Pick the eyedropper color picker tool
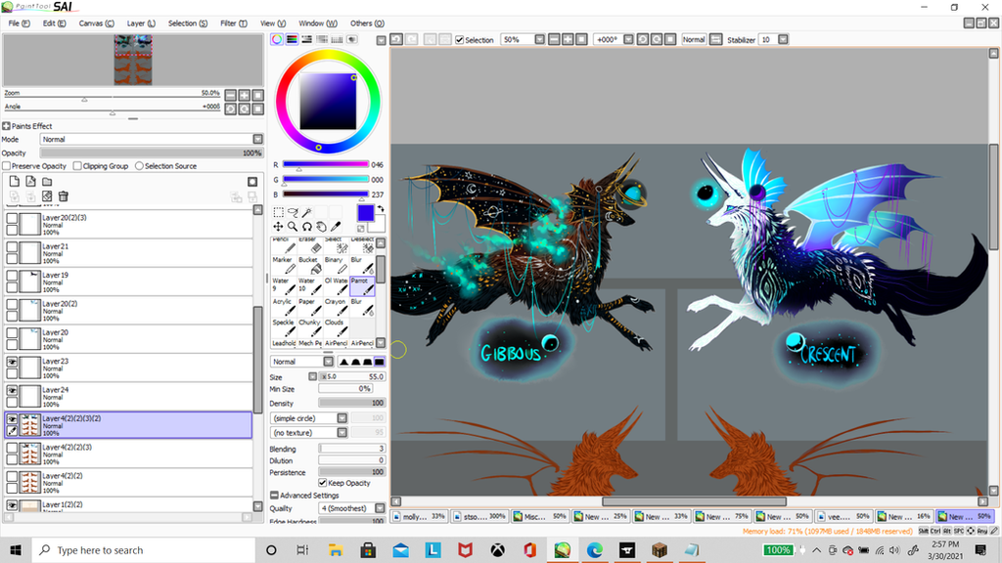This screenshot has height=563, width=1002. 337,227
